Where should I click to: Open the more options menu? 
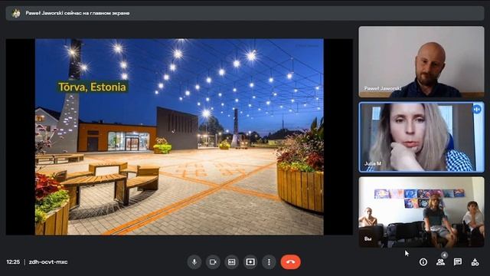[x=269, y=262]
